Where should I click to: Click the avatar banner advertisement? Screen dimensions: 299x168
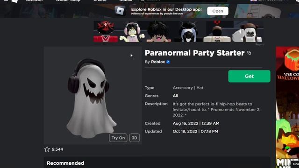click(x=178, y=31)
